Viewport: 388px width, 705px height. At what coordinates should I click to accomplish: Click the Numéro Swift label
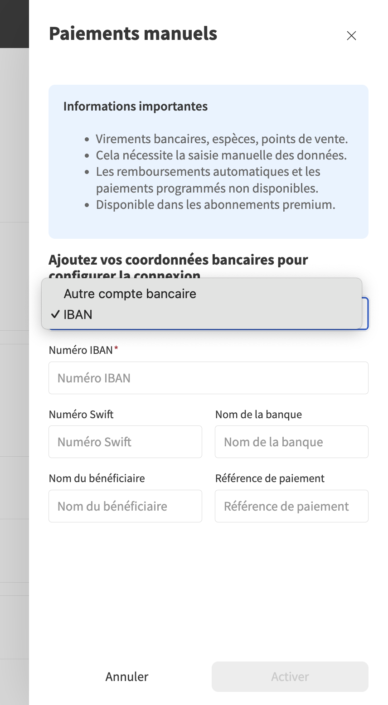(x=81, y=414)
